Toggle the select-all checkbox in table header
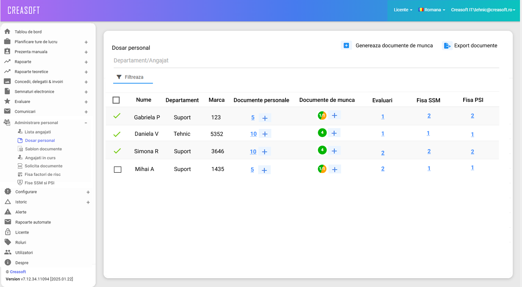The image size is (522, 287). [116, 100]
